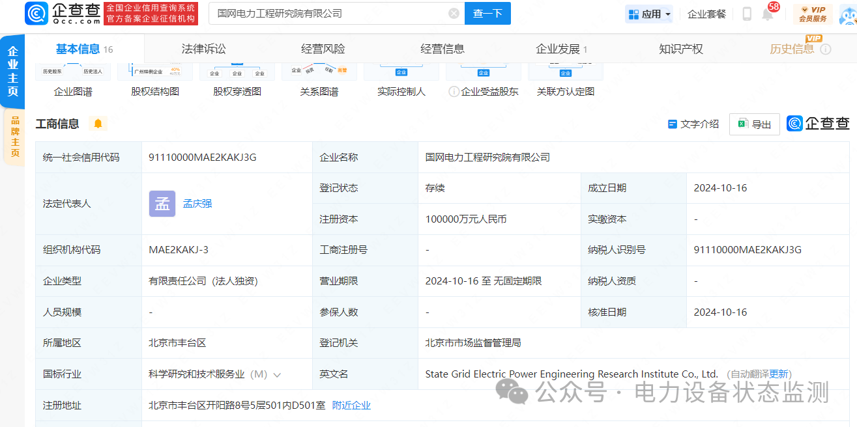This screenshot has height=427, width=857.
Task: Open 附近企业 link
Action: (351, 406)
